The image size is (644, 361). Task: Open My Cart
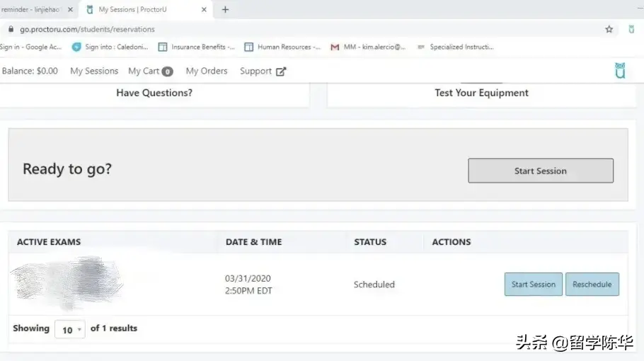pos(150,71)
